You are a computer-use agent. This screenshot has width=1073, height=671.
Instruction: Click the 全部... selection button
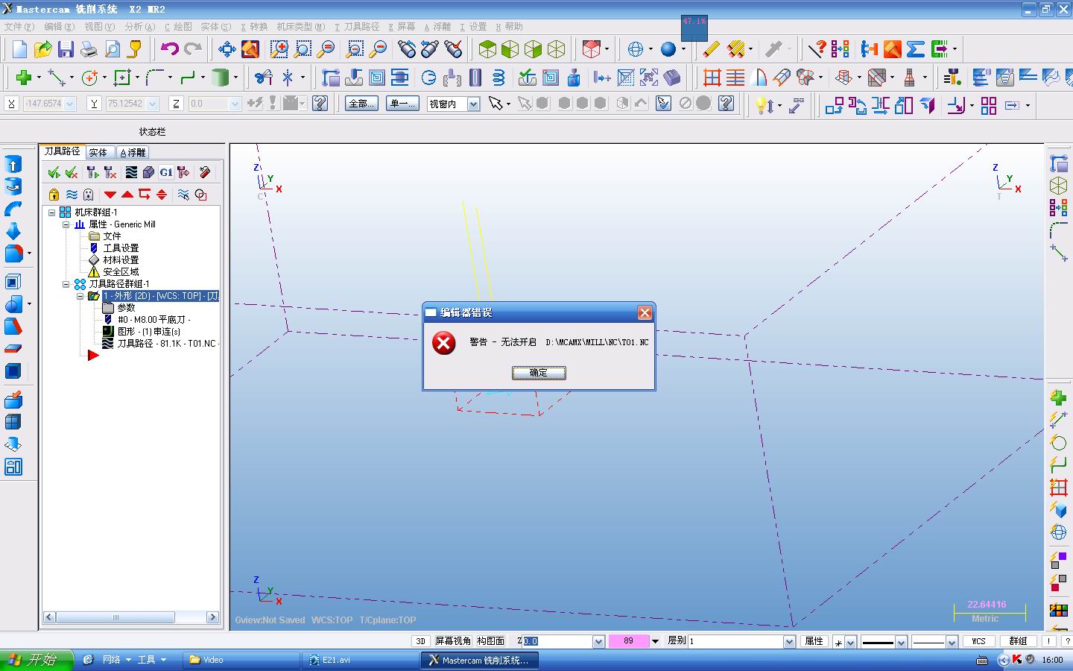362,104
